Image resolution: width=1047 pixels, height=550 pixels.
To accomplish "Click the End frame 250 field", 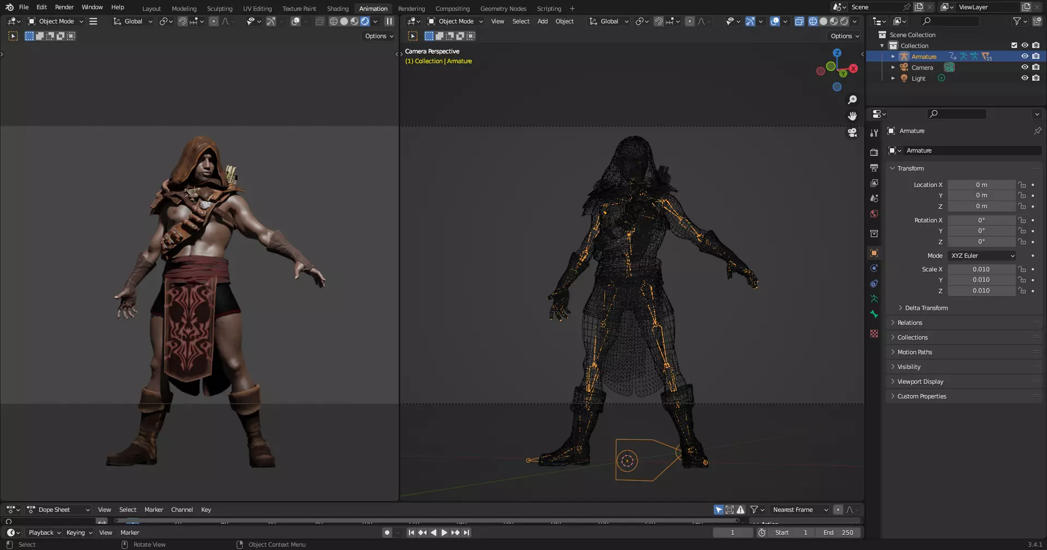I will pyautogui.click(x=839, y=533).
